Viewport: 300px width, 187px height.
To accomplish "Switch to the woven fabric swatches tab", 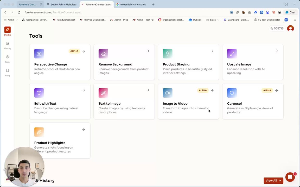I will tap(133, 4).
